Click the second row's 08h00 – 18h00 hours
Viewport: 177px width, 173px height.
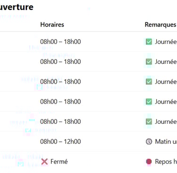pyautogui.click(x=60, y=61)
